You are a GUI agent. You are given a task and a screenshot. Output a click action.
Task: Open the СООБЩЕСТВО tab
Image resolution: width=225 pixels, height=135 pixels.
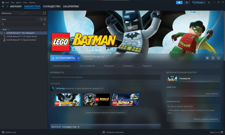(x=52, y=6)
